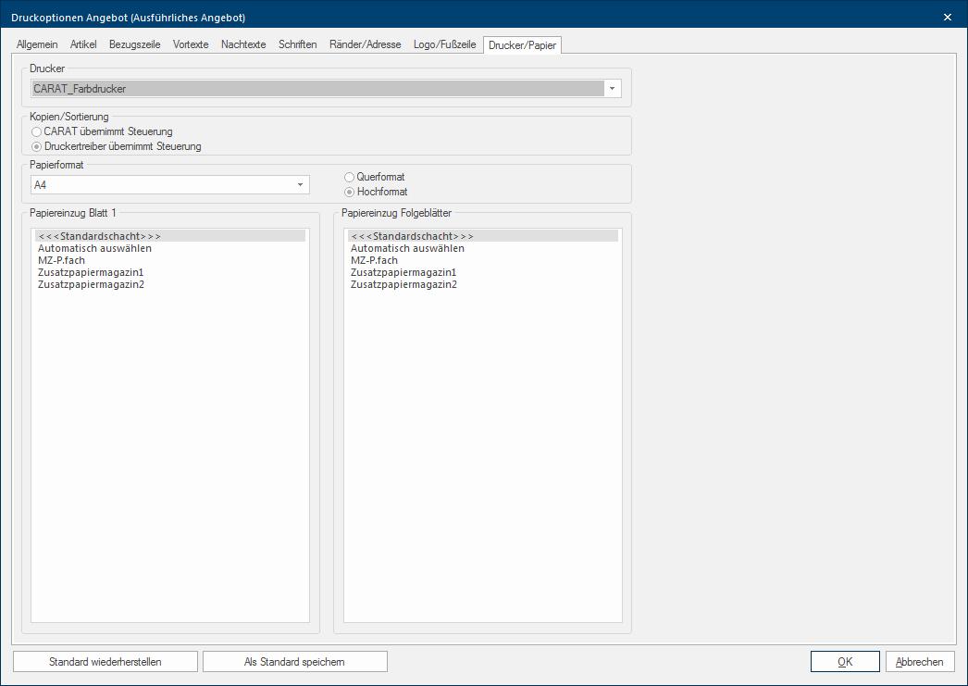The image size is (968, 686).
Task: Click 'Als Standard speichern' button
Action: point(294,661)
